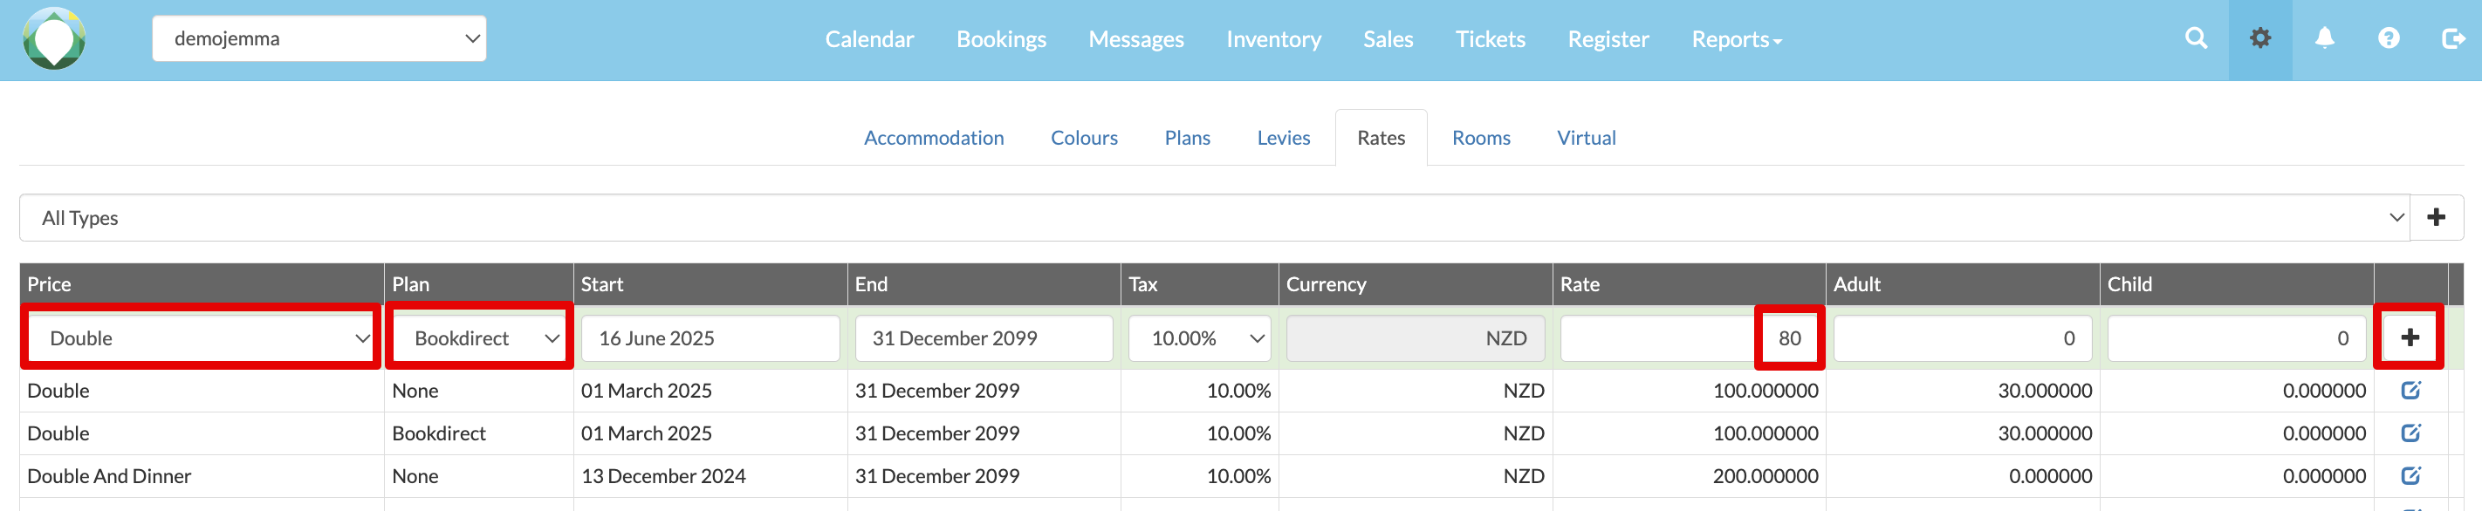Click the help question mark icon
Screen dimensions: 2482x511
tap(2388, 38)
